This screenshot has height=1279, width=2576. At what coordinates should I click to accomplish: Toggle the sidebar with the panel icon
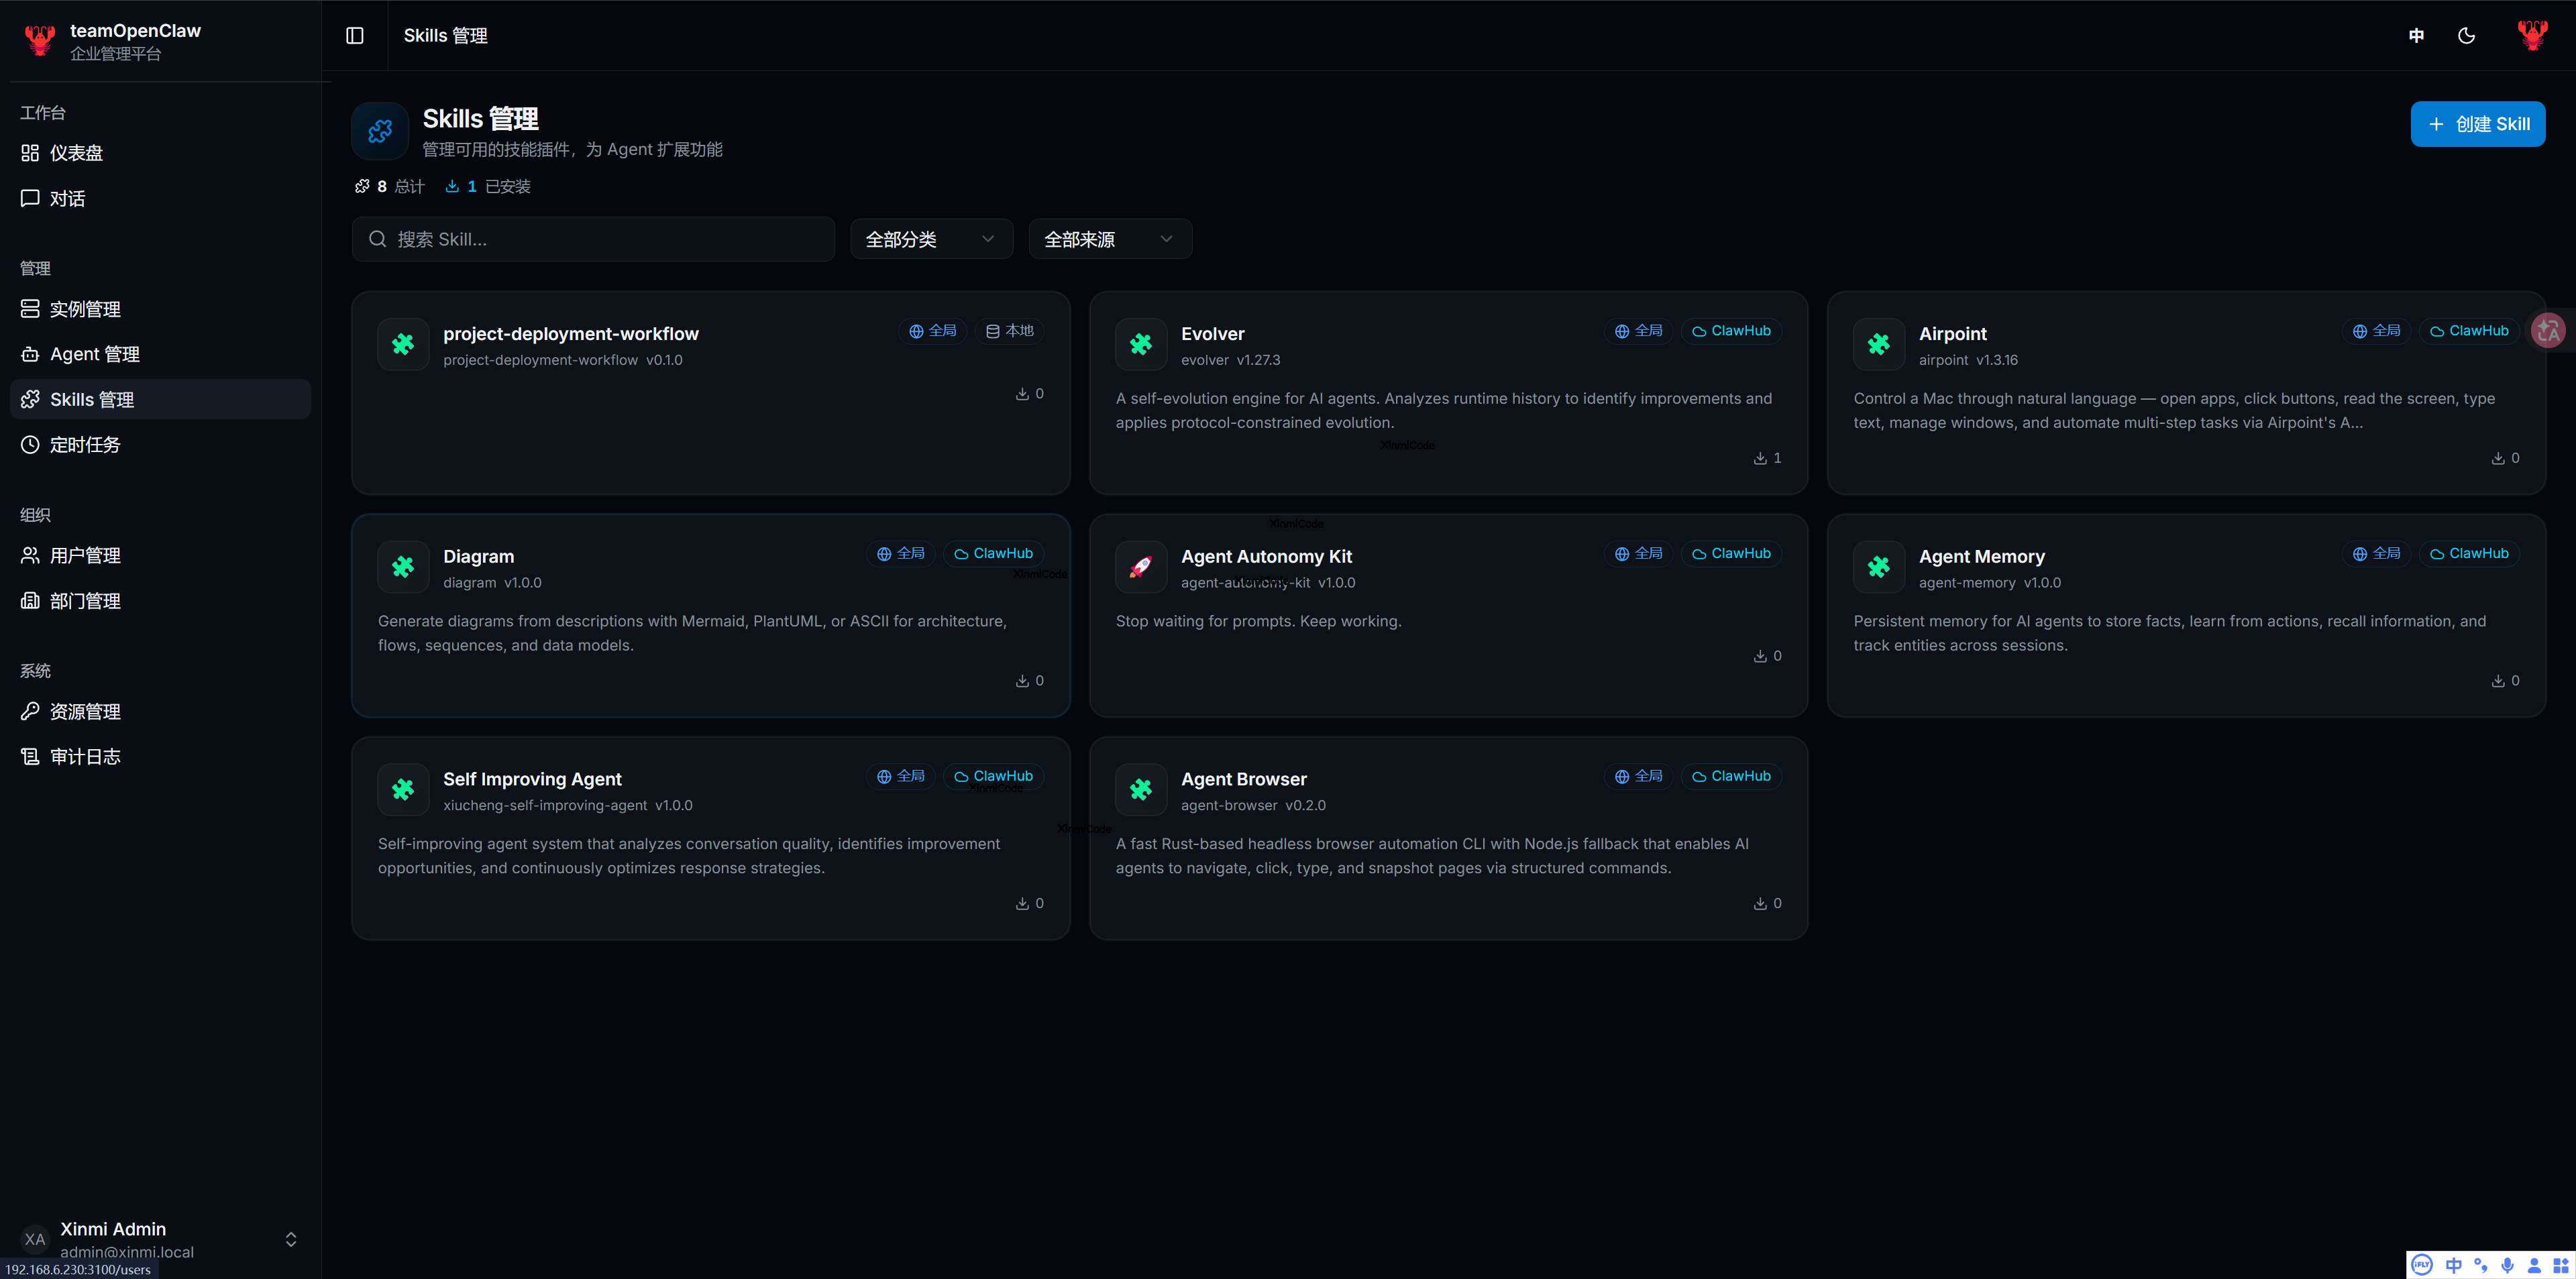pos(355,35)
